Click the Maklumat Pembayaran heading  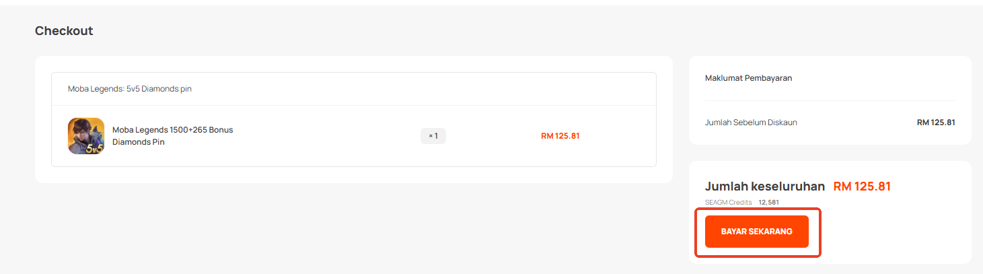(748, 78)
